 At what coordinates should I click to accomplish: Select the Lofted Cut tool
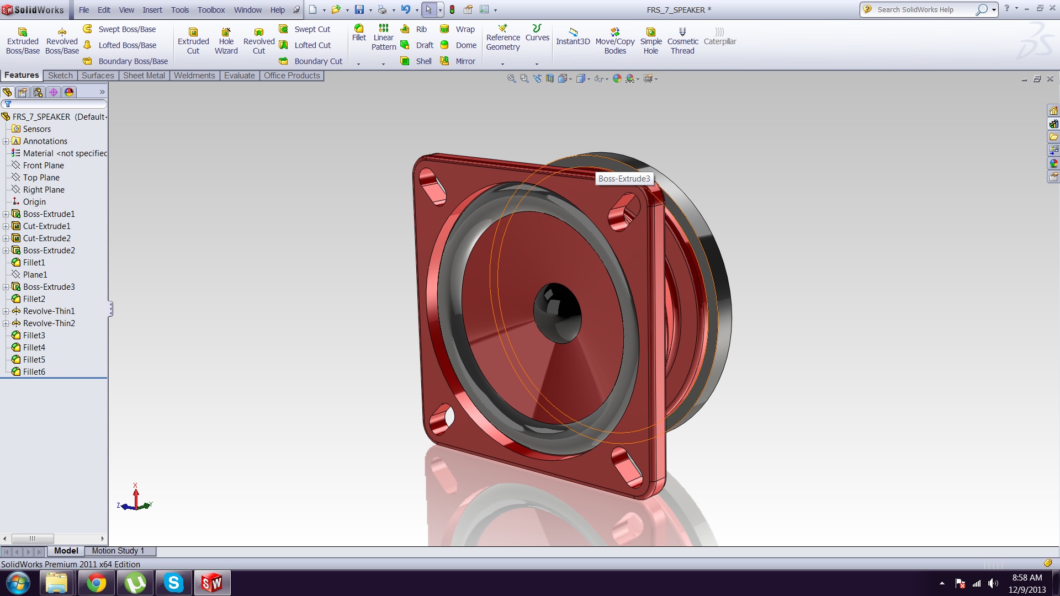click(305, 45)
